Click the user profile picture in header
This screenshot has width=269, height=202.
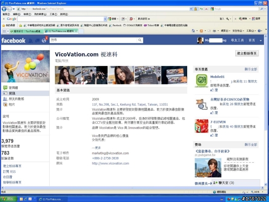click(200, 40)
